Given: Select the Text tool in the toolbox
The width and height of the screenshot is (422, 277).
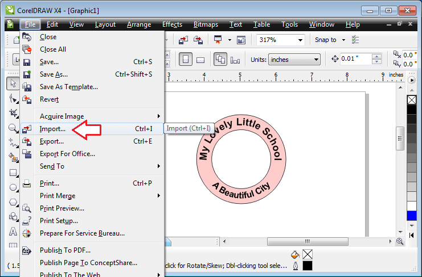Looking at the screenshot, I should (13, 232).
